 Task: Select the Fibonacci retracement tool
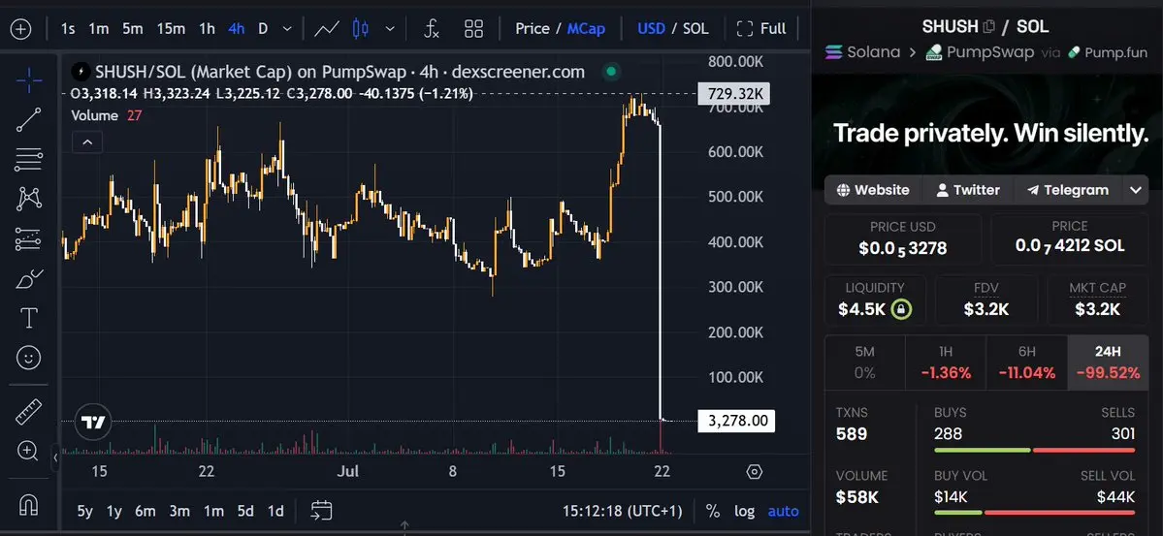click(x=28, y=159)
